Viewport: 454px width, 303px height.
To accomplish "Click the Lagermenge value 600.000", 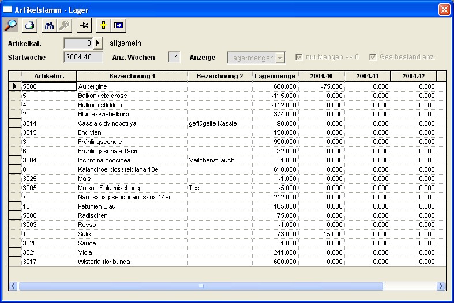I will (x=275, y=262).
